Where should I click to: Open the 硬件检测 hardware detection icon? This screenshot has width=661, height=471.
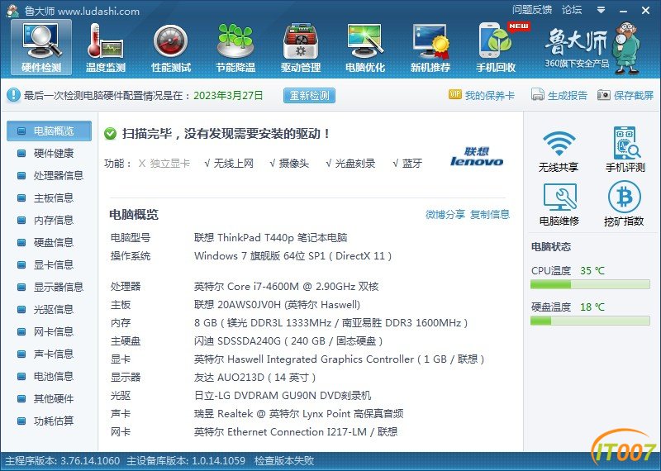41,47
